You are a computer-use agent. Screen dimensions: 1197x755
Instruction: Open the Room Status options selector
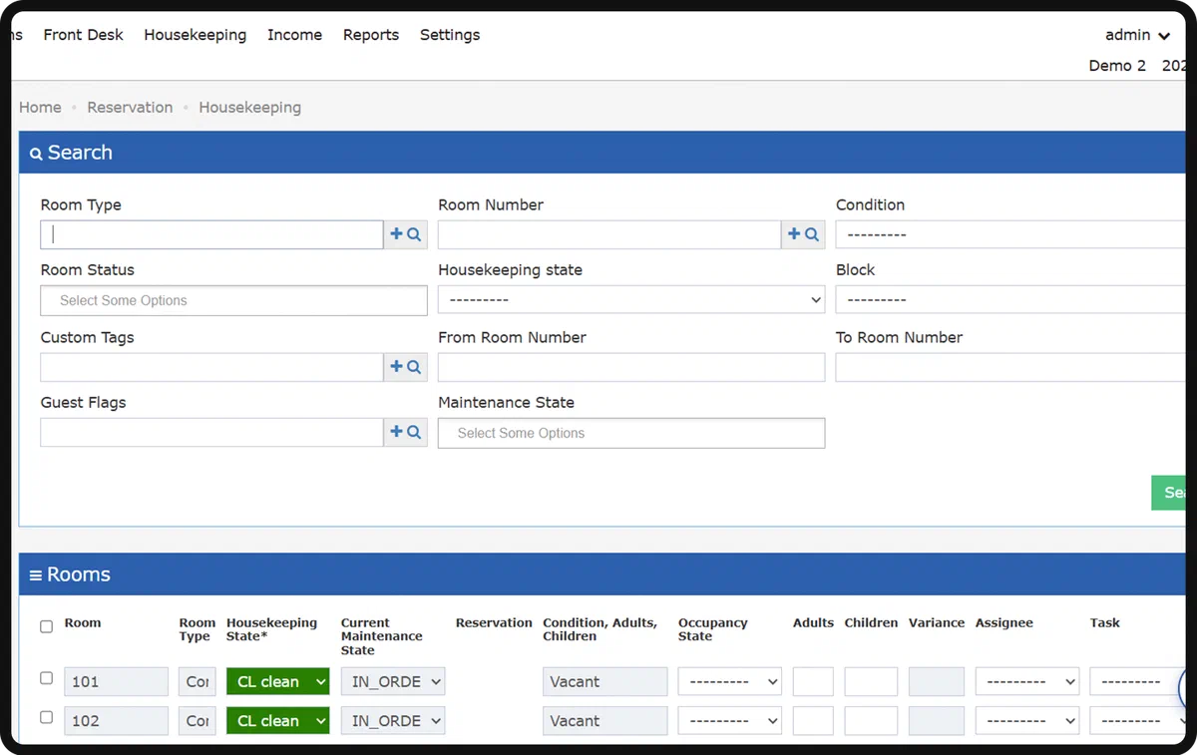coord(233,300)
